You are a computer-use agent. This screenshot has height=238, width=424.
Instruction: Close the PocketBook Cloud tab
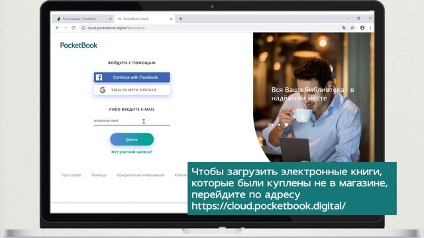171,19
